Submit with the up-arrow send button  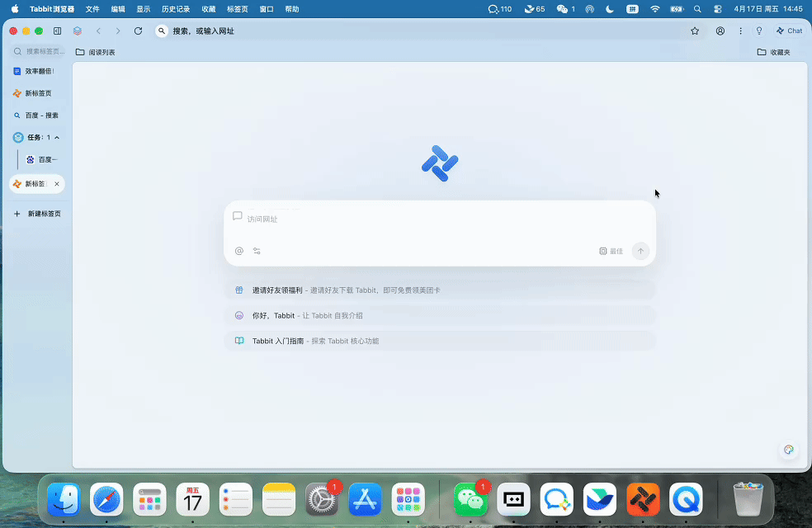pyautogui.click(x=640, y=251)
